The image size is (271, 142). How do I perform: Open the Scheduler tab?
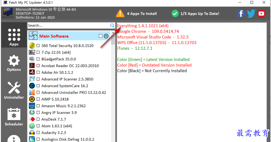coord(14,117)
